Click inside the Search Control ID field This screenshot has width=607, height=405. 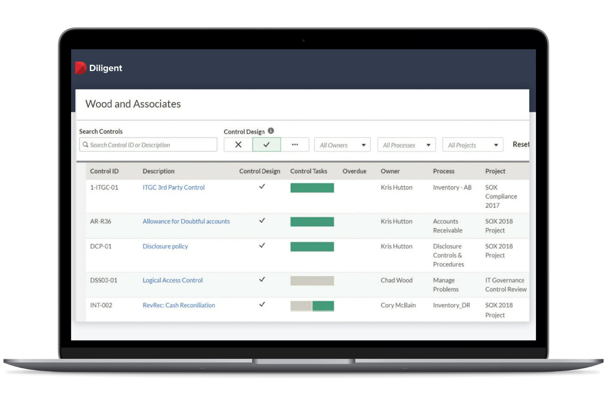(148, 144)
